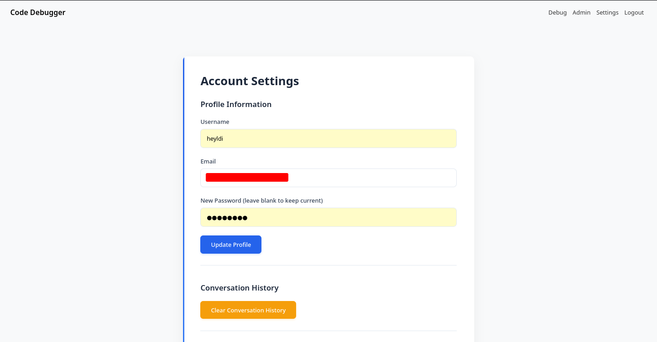Click the Email field label
The height and width of the screenshot is (342, 657).
208,161
